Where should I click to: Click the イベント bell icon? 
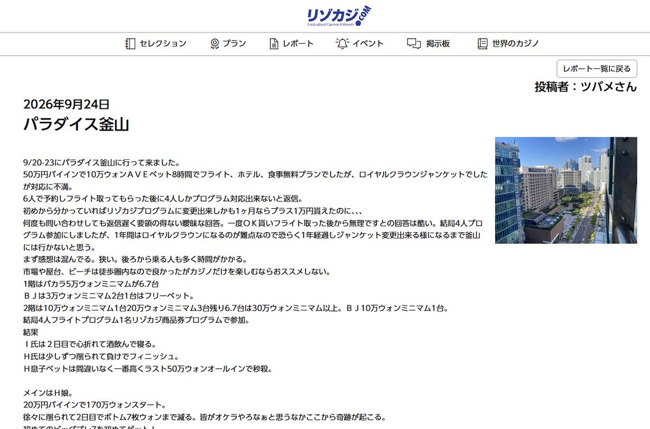(342, 44)
